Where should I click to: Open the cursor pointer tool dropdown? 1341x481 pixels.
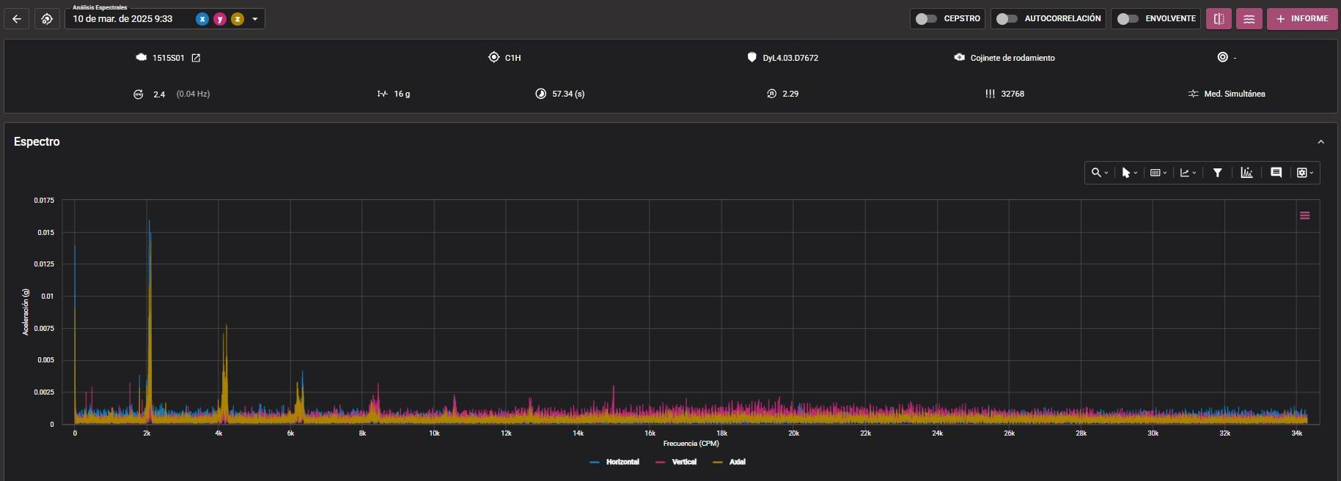coord(1129,173)
